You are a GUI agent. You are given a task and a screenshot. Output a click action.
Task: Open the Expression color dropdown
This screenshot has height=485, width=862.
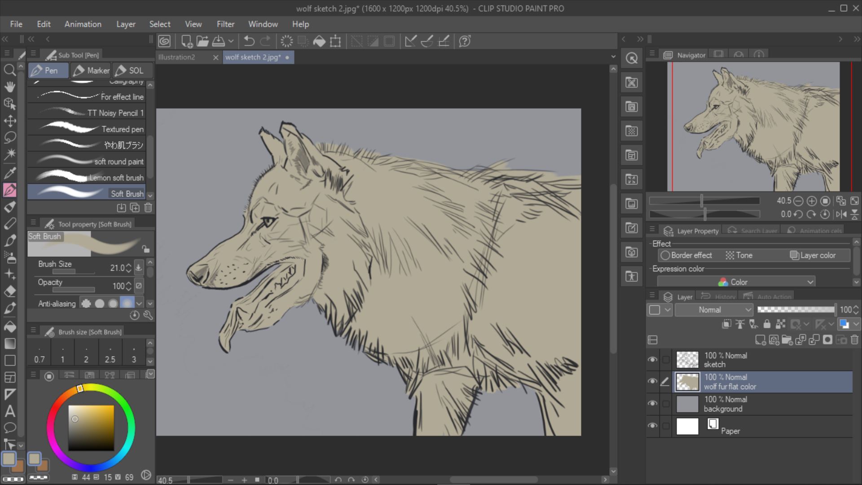click(736, 282)
